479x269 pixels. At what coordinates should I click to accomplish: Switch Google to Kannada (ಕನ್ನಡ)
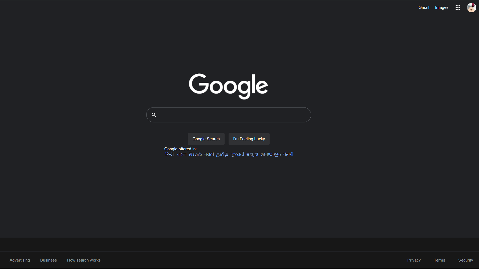(x=252, y=154)
